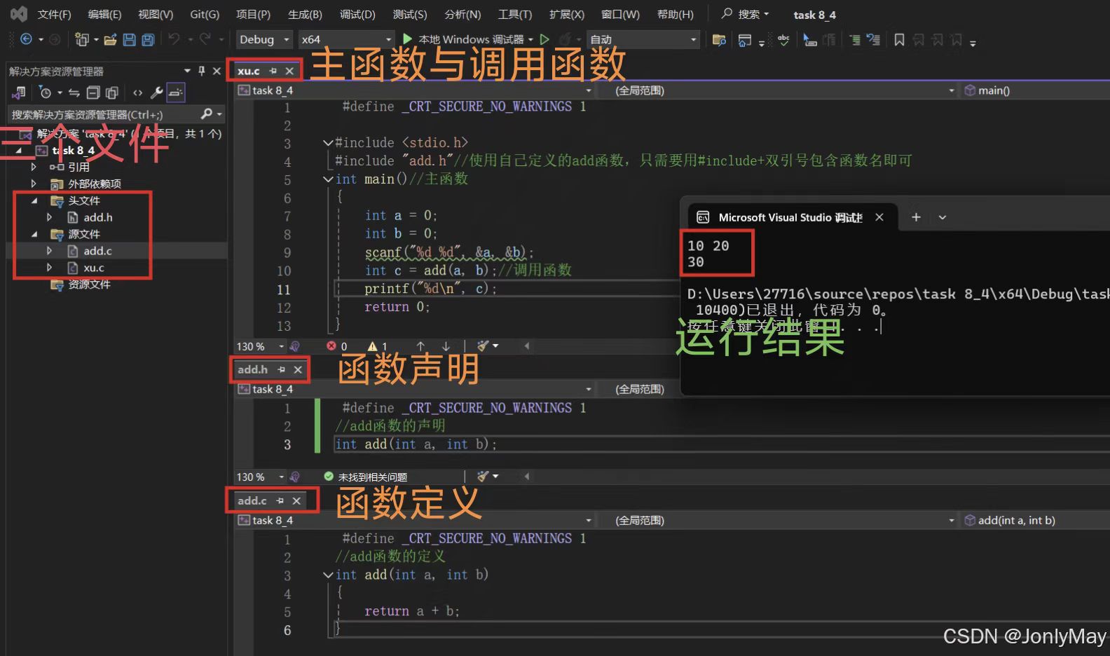This screenshot has height=656, width=1110.
Task: Expand the 外部依赖项 node
Action: [34, 184]
